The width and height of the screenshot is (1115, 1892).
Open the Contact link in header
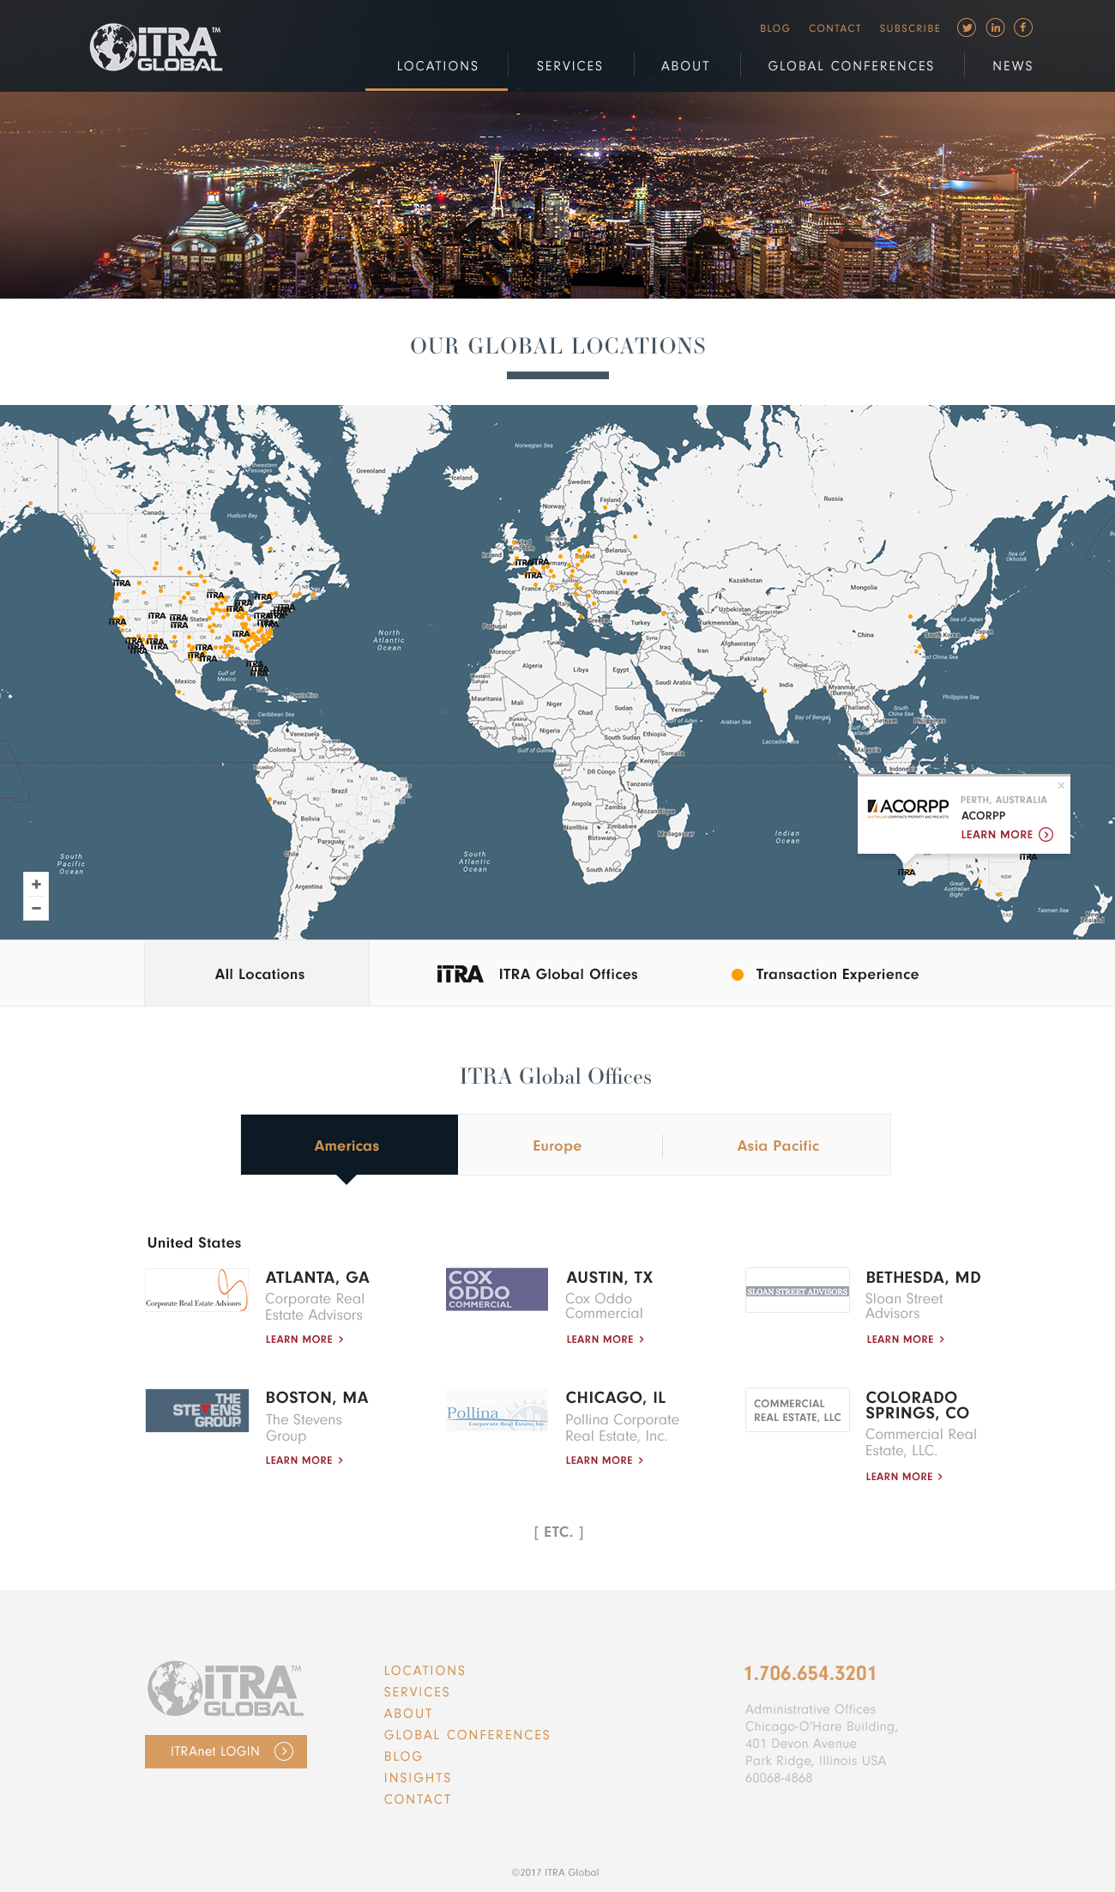(835, 28)
